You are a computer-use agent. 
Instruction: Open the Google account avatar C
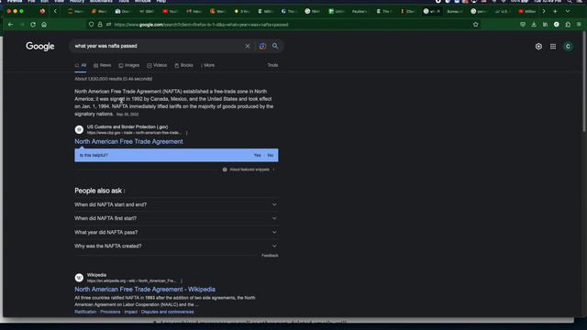pyautogui.click(x=568, y=47)
